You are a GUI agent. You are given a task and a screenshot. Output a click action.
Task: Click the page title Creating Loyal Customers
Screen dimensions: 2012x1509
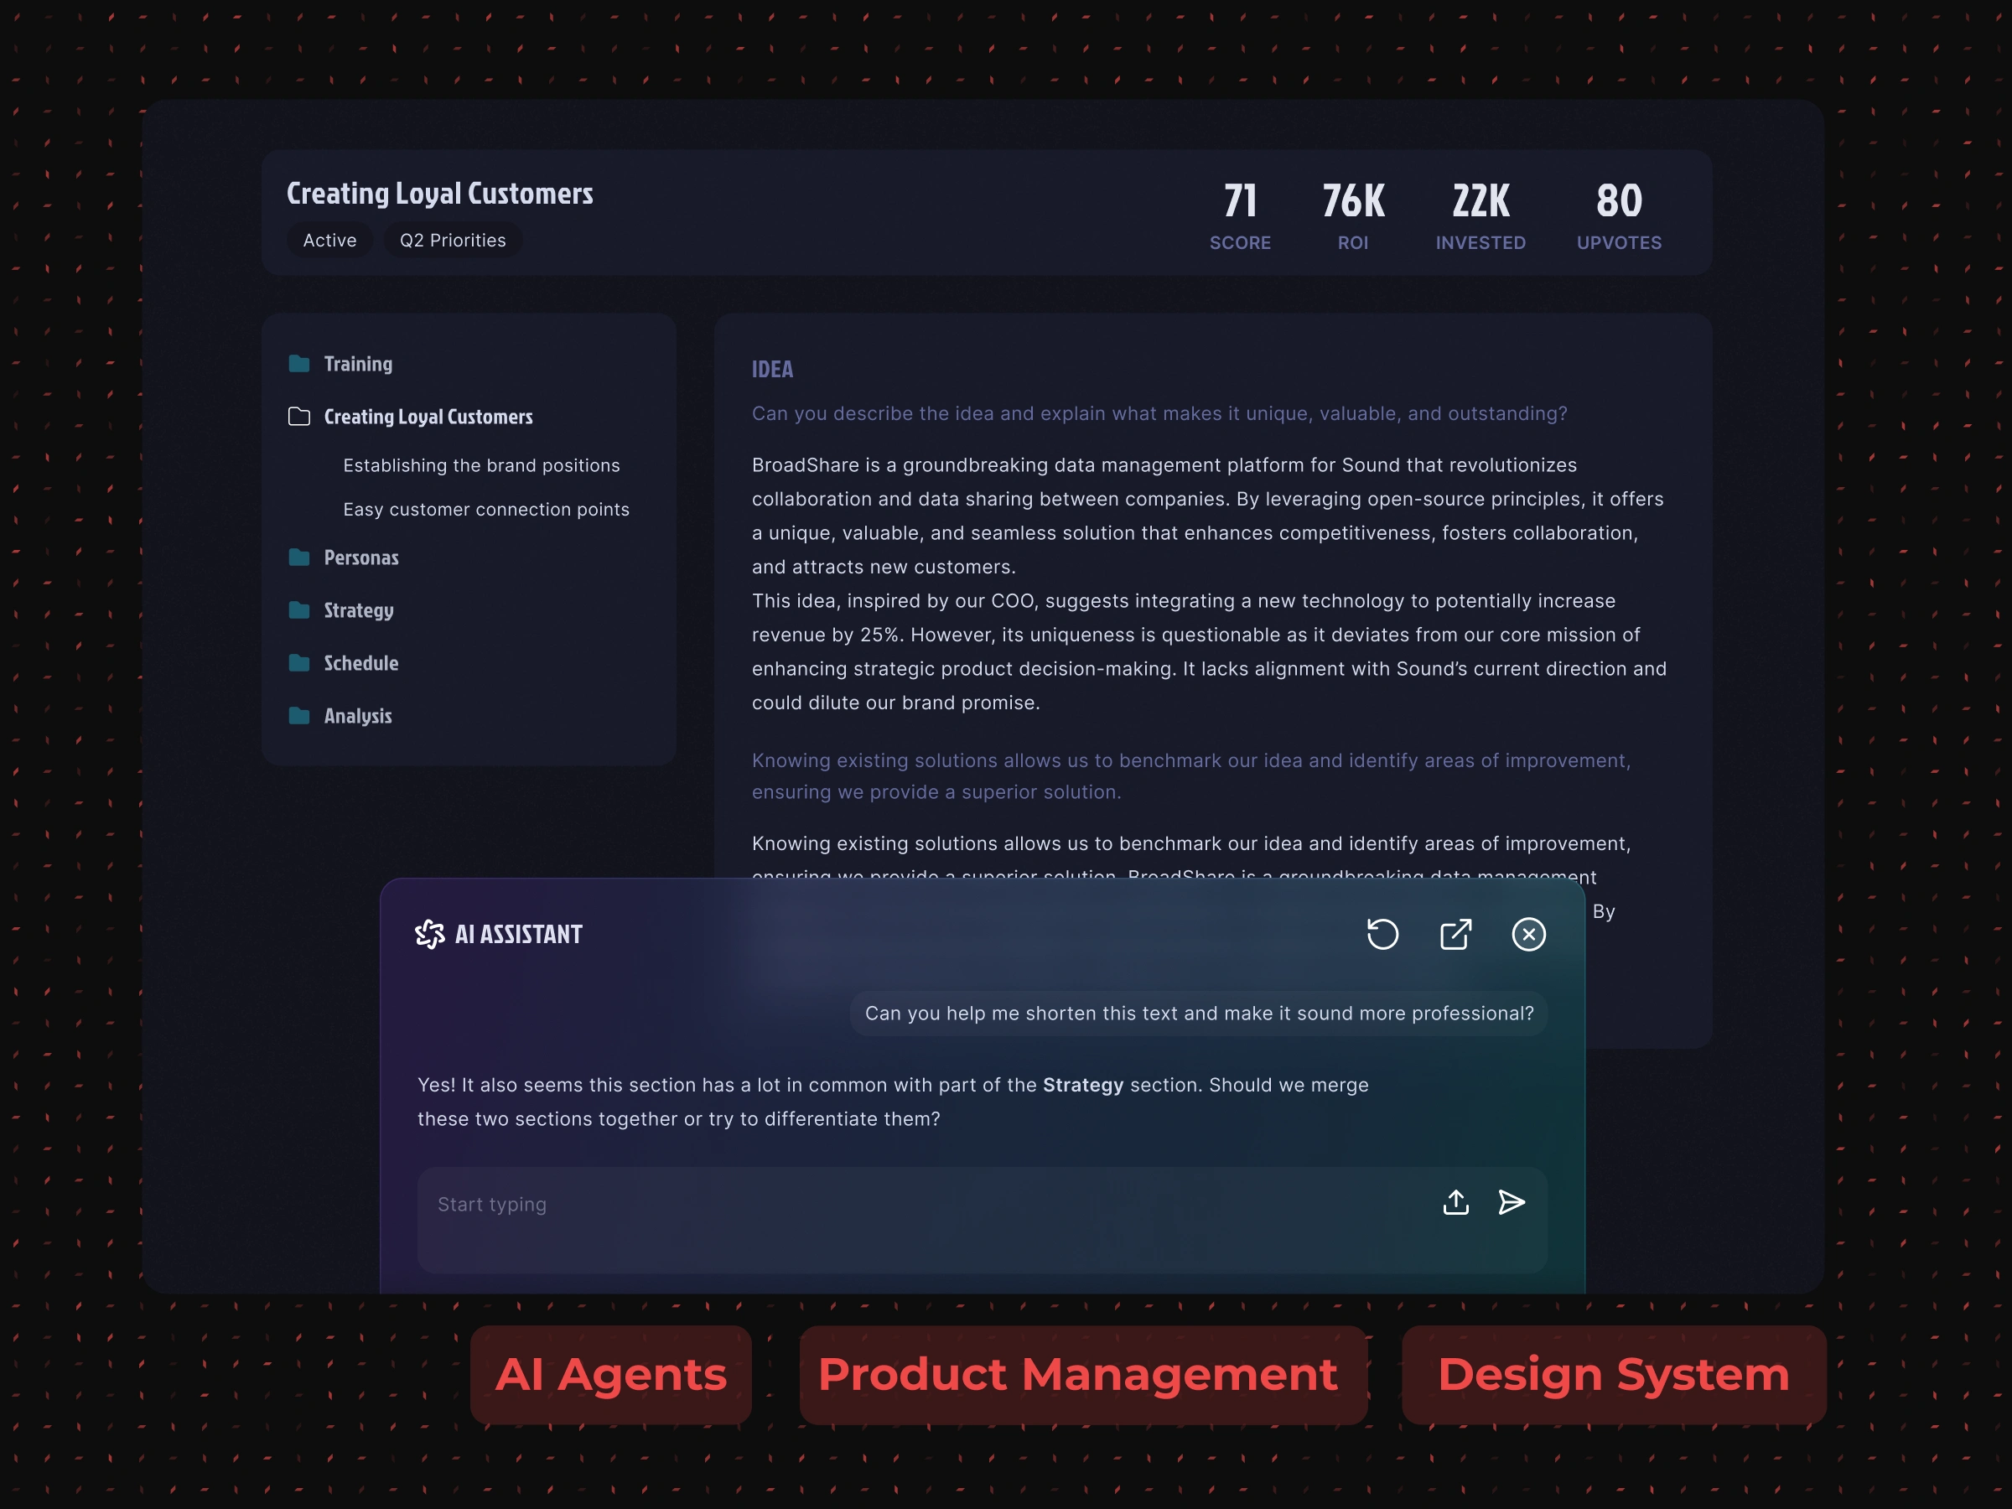[x=439, y=194]
